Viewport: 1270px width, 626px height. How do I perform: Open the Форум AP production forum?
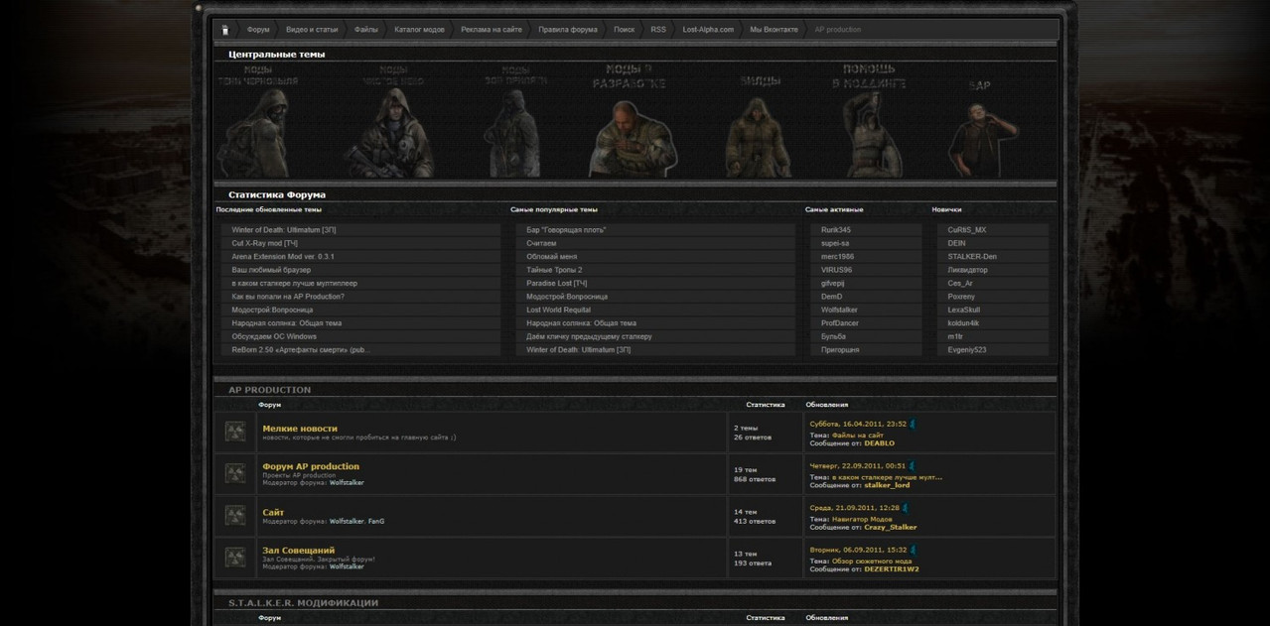pyautogui.click(x=311, y=466)
